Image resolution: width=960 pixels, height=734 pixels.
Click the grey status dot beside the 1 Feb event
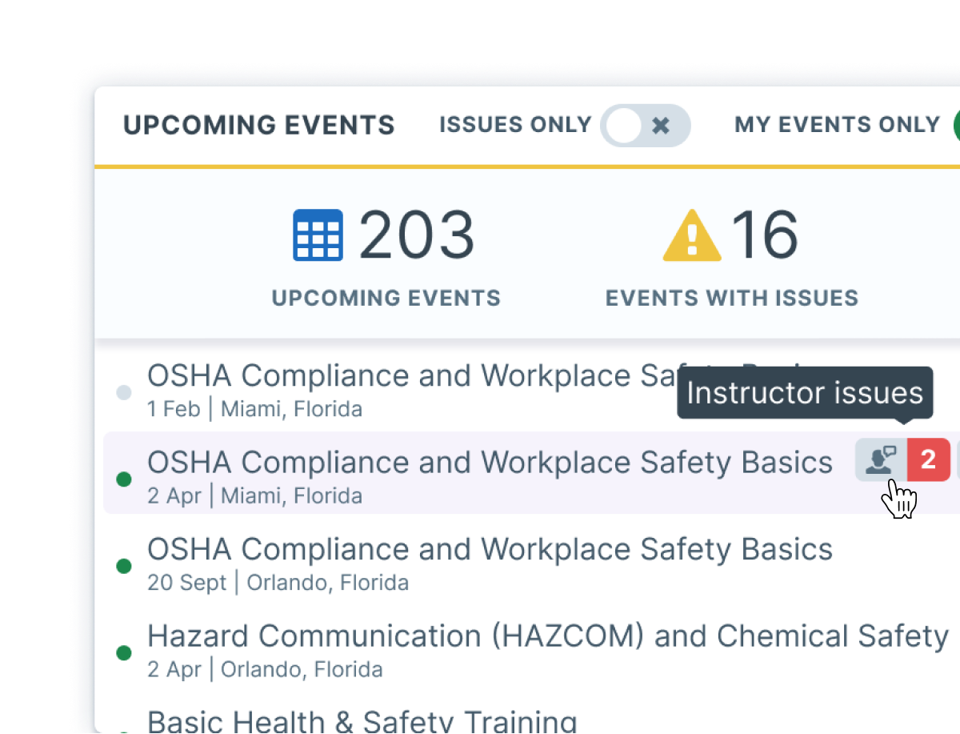[x=124, y=391]
